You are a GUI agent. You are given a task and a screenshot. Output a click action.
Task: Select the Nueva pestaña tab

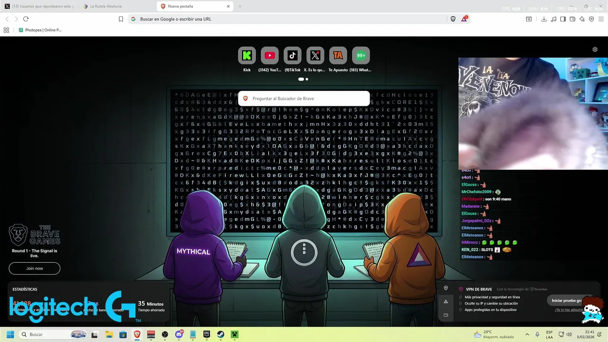195,6
